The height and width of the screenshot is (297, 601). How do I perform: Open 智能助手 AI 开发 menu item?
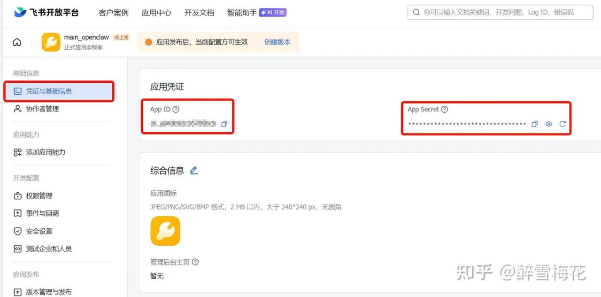click(x=256, y=13)
